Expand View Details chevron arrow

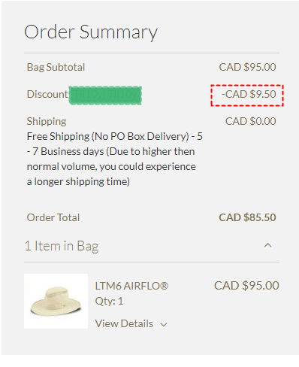(164, 325)
